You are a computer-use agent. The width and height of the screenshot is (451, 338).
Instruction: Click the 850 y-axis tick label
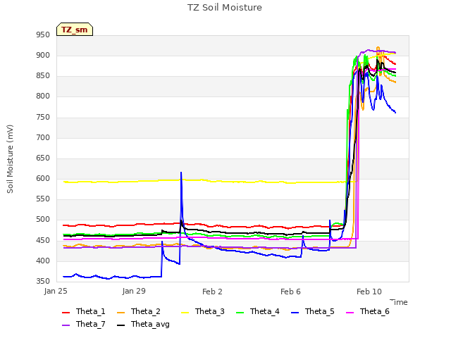43,75
